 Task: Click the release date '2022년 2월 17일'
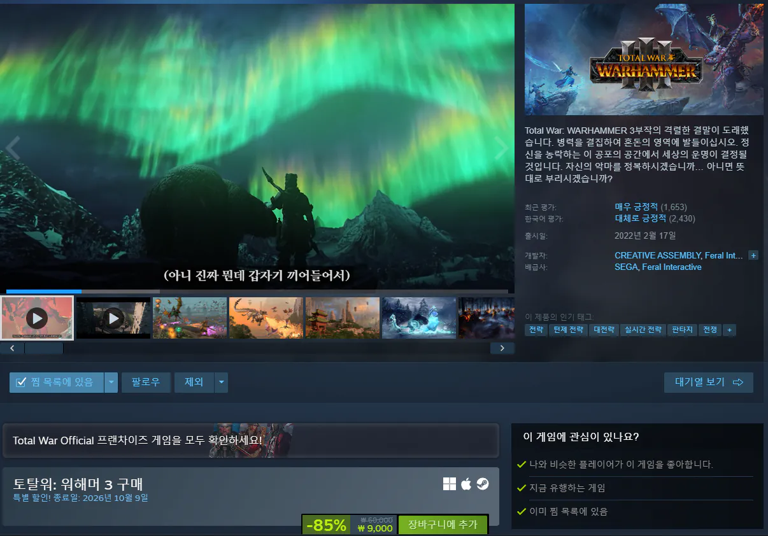tap(645, 236)
